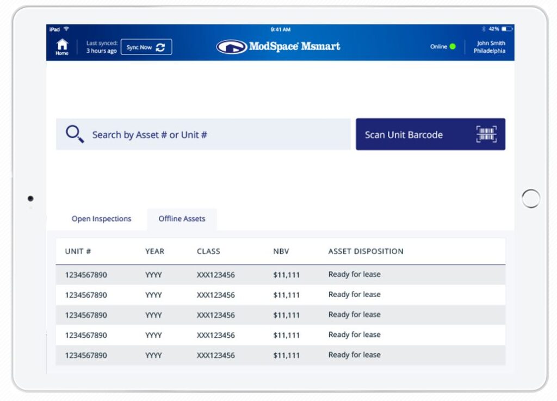The width and height of the screenshot is (557, 401).
Task: Select the last asset row in table
Action: click(x=280, y=355)
